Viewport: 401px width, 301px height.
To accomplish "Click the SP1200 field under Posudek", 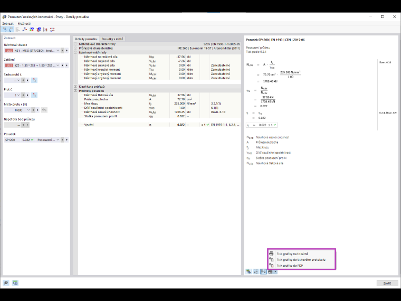I will point(12,140).
